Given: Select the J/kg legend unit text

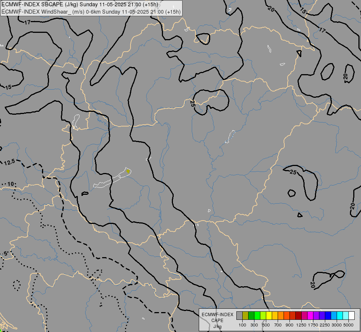Looking at the screenshot, I should click(x=217, y=326).
